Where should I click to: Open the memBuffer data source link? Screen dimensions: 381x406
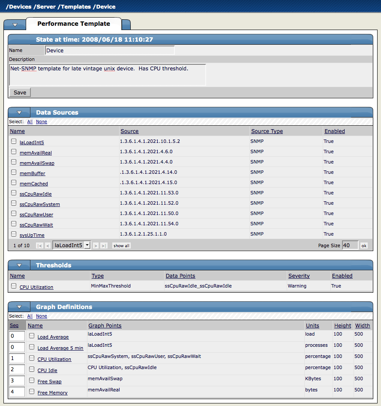(x=33, y=173)
